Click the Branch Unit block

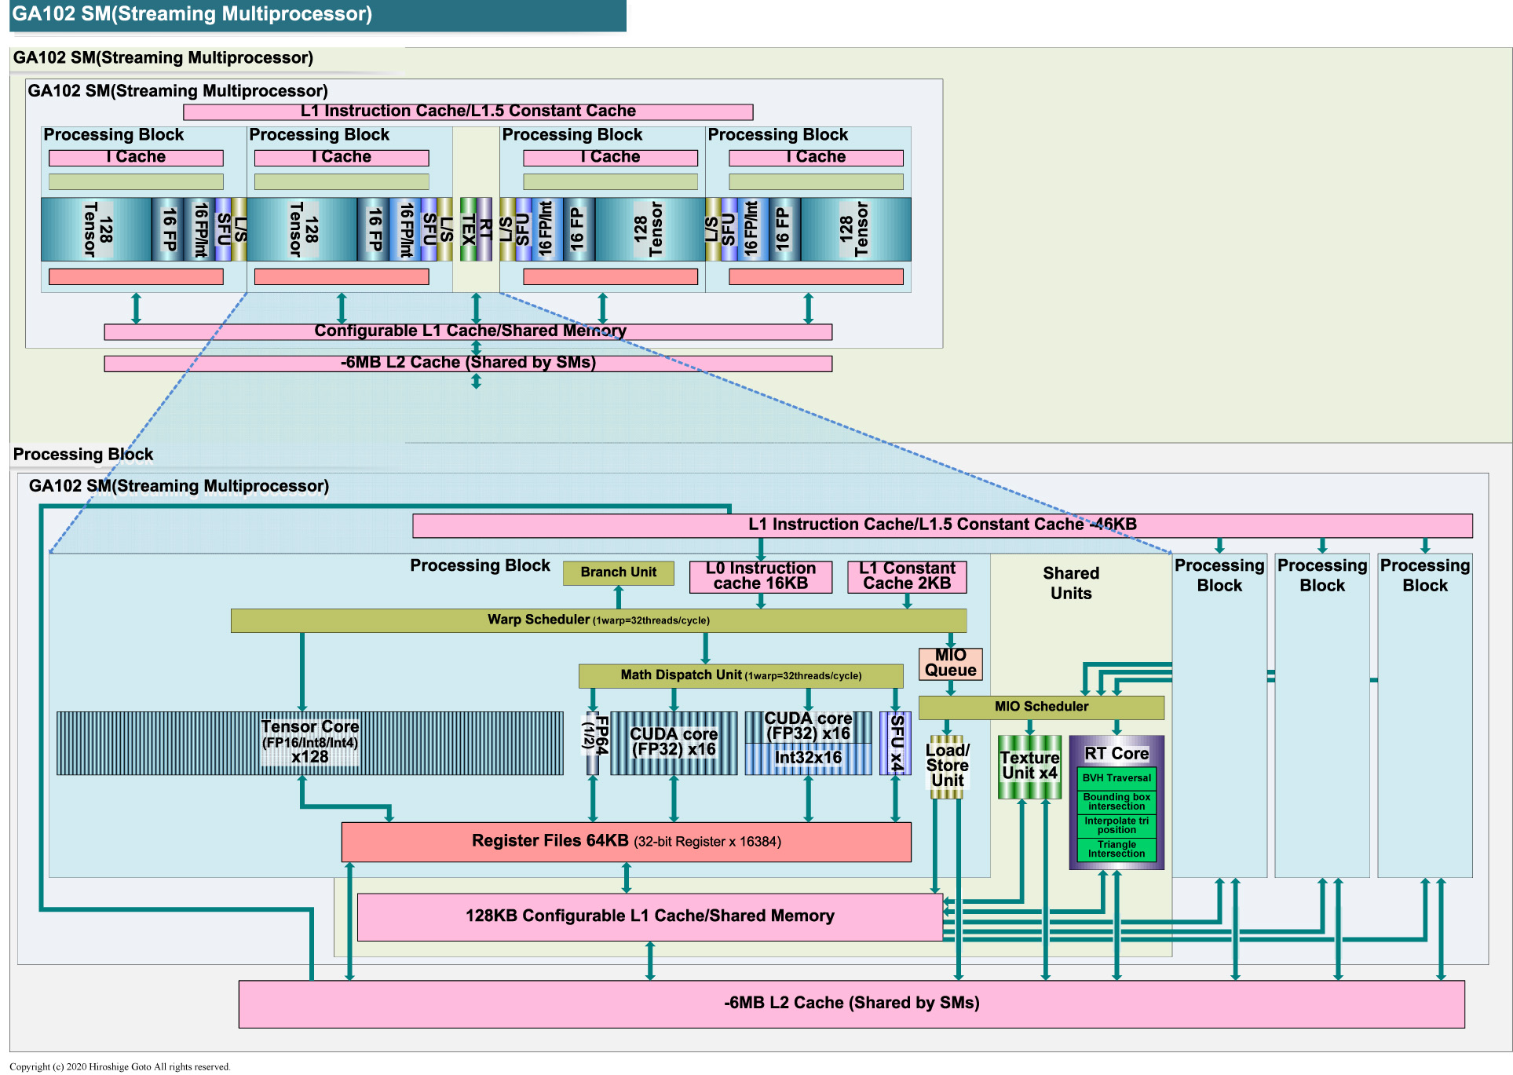tap(618, 572)
